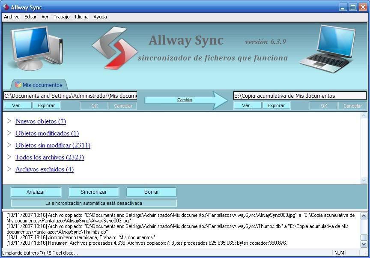The height and width of the screenshot is (258, 370).
Task: Click the Sincronizar button
Action: tap(93, 192)
